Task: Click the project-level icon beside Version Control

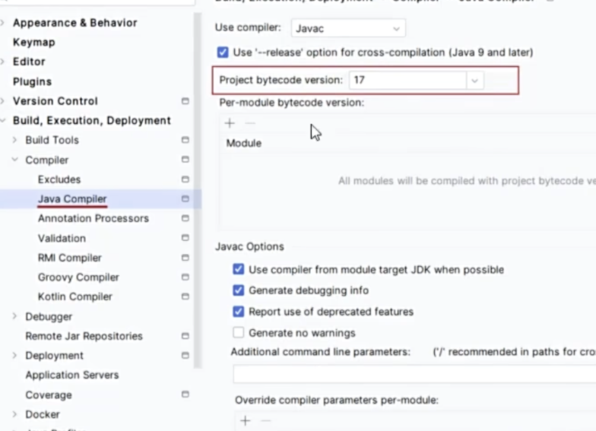Action: tap(185, 101)
